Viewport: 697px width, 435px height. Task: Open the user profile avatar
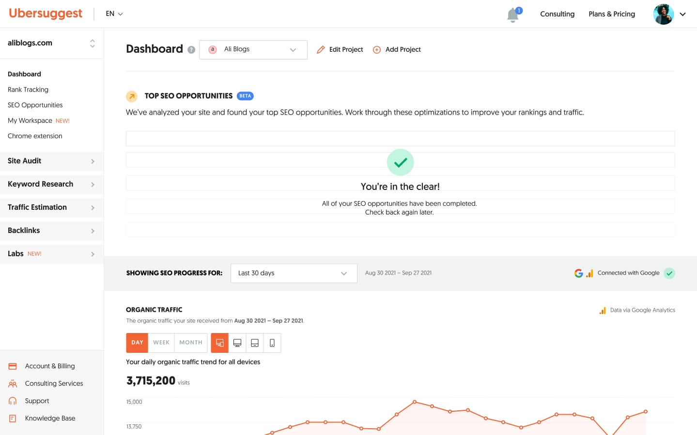663,14
